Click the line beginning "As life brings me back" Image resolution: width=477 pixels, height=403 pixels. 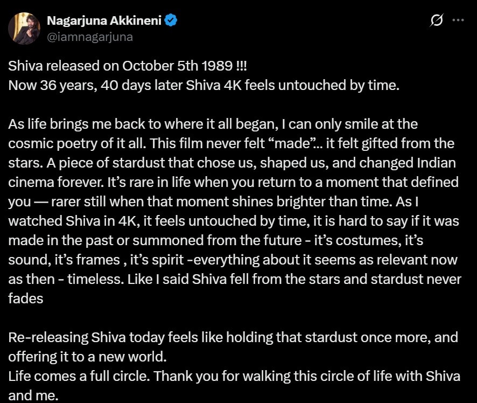[213, 124]
